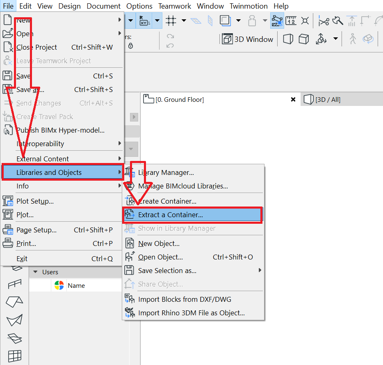Click the trace reference square icon
The width and height of the screenshot is (383, 365).
pyautogui.click(x=225, y=21)
